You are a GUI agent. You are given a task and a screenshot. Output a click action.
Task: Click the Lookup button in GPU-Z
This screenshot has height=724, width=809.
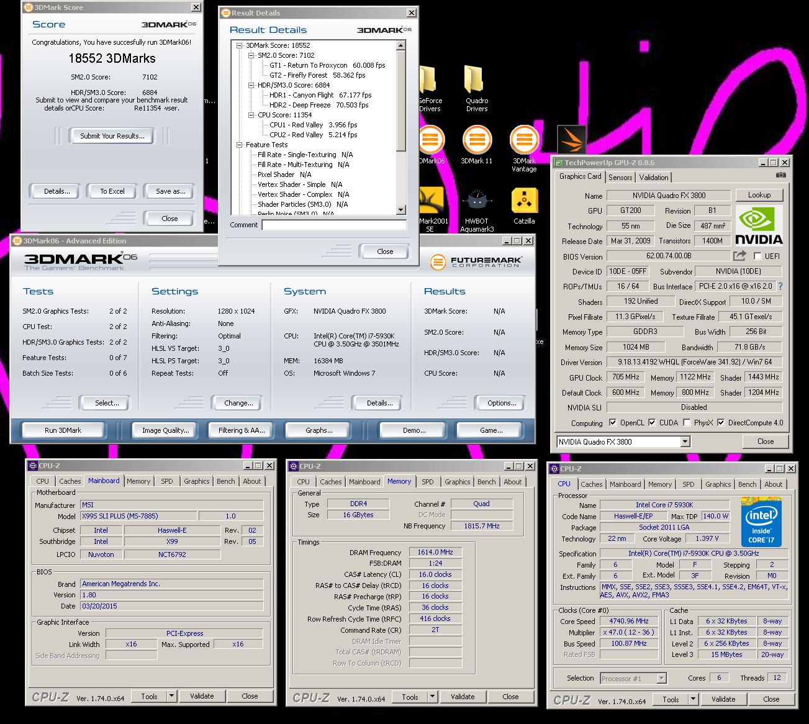tap(759, 195)
